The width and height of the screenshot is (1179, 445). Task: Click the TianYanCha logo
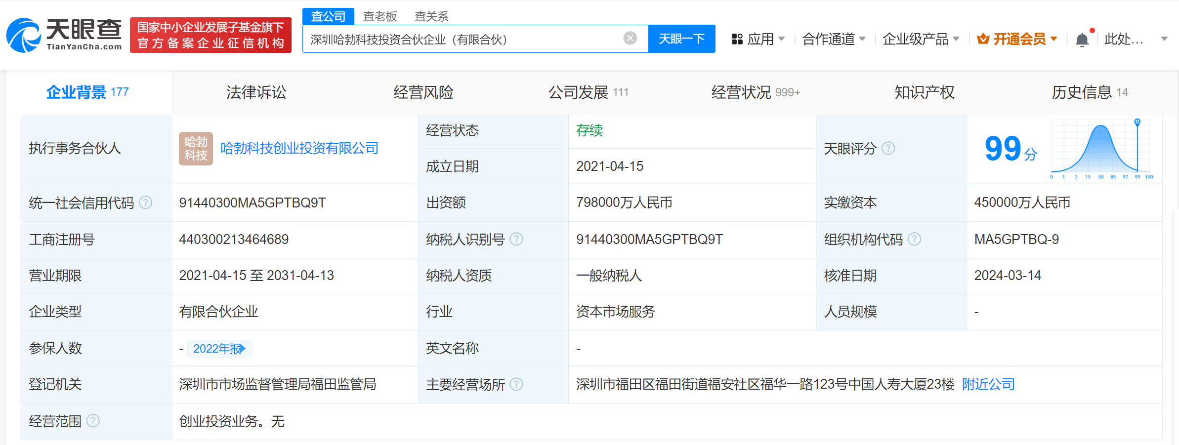[64, 35]
